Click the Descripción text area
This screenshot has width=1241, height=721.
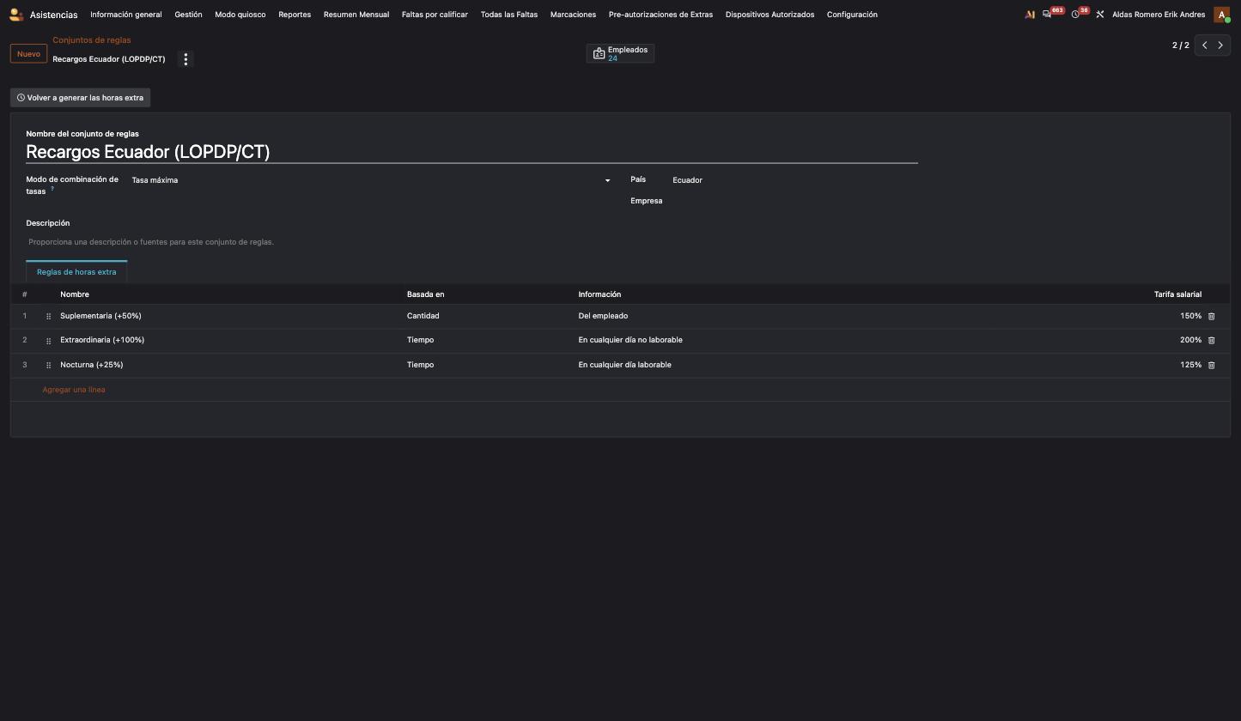click(x=471, y=242)
